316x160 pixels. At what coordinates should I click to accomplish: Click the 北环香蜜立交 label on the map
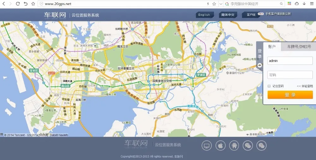point(126,69)
